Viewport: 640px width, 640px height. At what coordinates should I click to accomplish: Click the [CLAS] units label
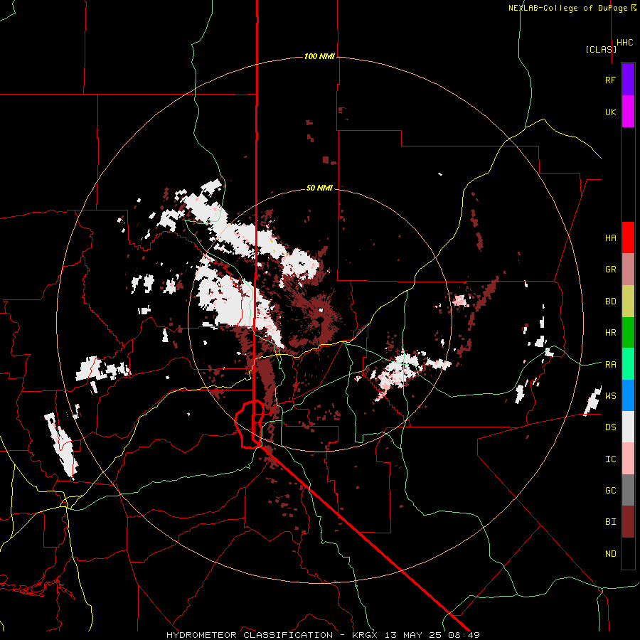601,49
